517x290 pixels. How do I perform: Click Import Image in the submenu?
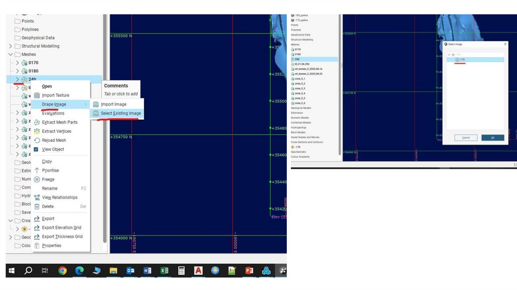[x=113, y=105]
